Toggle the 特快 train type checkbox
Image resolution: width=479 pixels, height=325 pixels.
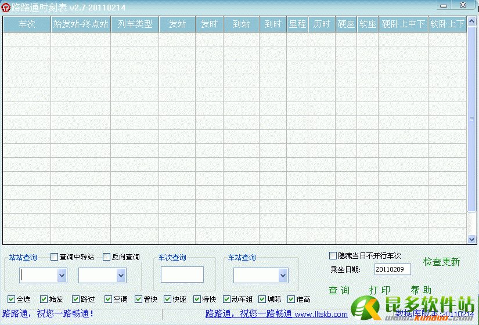(x=197, y=299)
